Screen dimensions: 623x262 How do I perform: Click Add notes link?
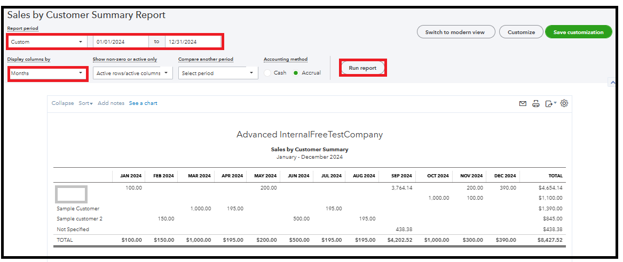[111, 103]
